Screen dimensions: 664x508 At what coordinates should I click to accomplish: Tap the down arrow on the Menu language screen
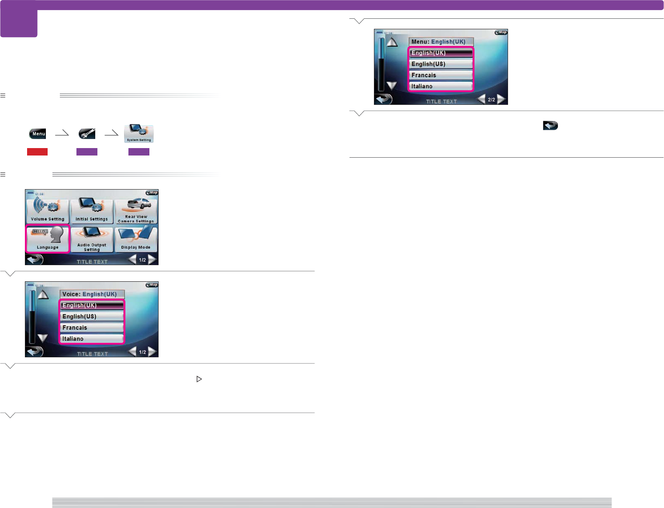392,85
